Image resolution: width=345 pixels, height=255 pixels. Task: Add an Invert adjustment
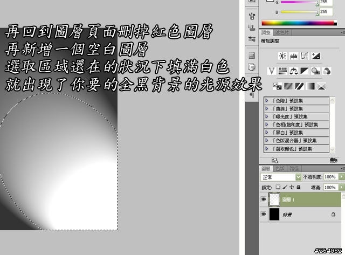pos(277,86)
